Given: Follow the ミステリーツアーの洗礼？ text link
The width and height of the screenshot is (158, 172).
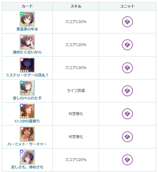Looking at the screenshot, I should pos(27,75).
